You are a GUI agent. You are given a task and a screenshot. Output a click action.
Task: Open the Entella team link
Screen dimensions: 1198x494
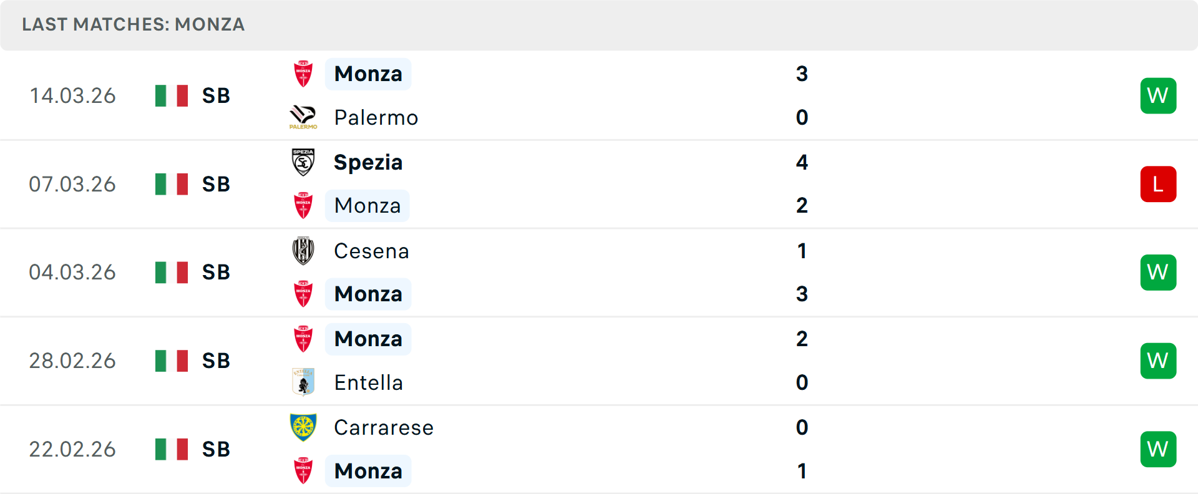[x=368, y=382]
